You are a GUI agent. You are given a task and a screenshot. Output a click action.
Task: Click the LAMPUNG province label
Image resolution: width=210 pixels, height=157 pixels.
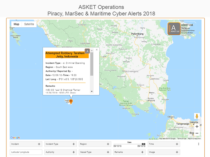click(154, 79)
